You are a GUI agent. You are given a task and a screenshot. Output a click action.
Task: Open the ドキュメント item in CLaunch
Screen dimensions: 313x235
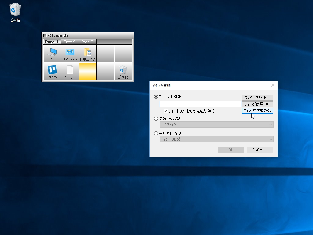87,53
